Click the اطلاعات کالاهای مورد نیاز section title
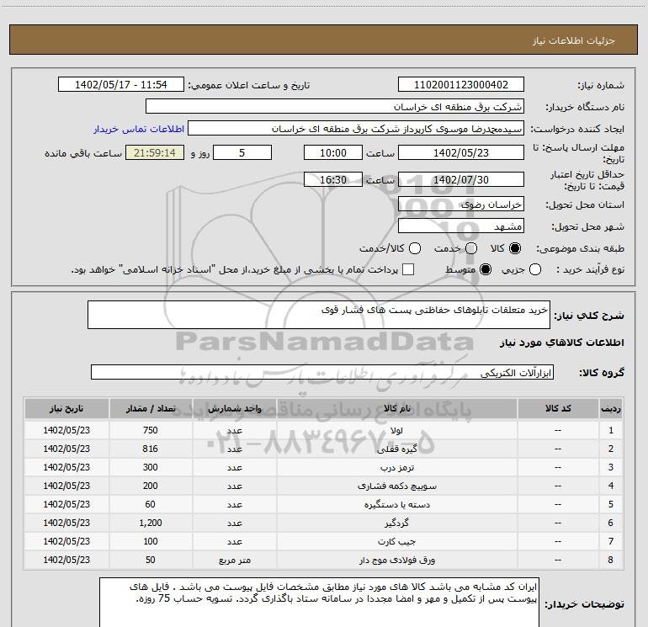Screen dimensions: 648x627 tap(562, 343)
